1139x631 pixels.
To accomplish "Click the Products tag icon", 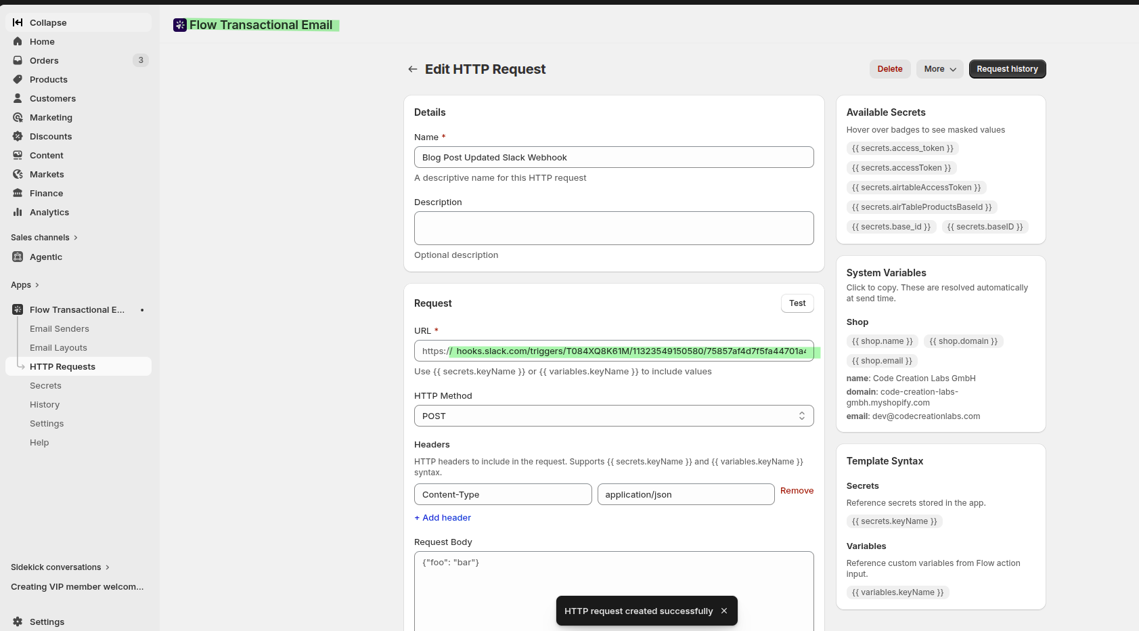I will pyautogui.click(x=18, y=79).
